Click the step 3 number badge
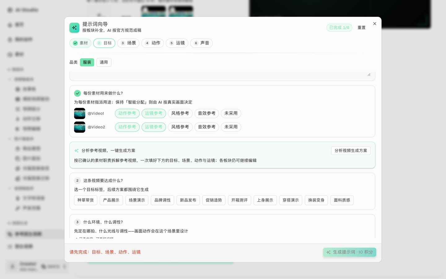This screenshot has width=446, height=279. click(x=77, y=222)
